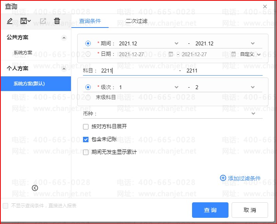Switch to the 二次过滤 tab
This screenshot has width=277, height=224.
click(137, 21)
